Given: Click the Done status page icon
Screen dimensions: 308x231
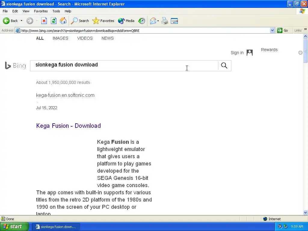Looking at the screenshot, I should 3,219.
